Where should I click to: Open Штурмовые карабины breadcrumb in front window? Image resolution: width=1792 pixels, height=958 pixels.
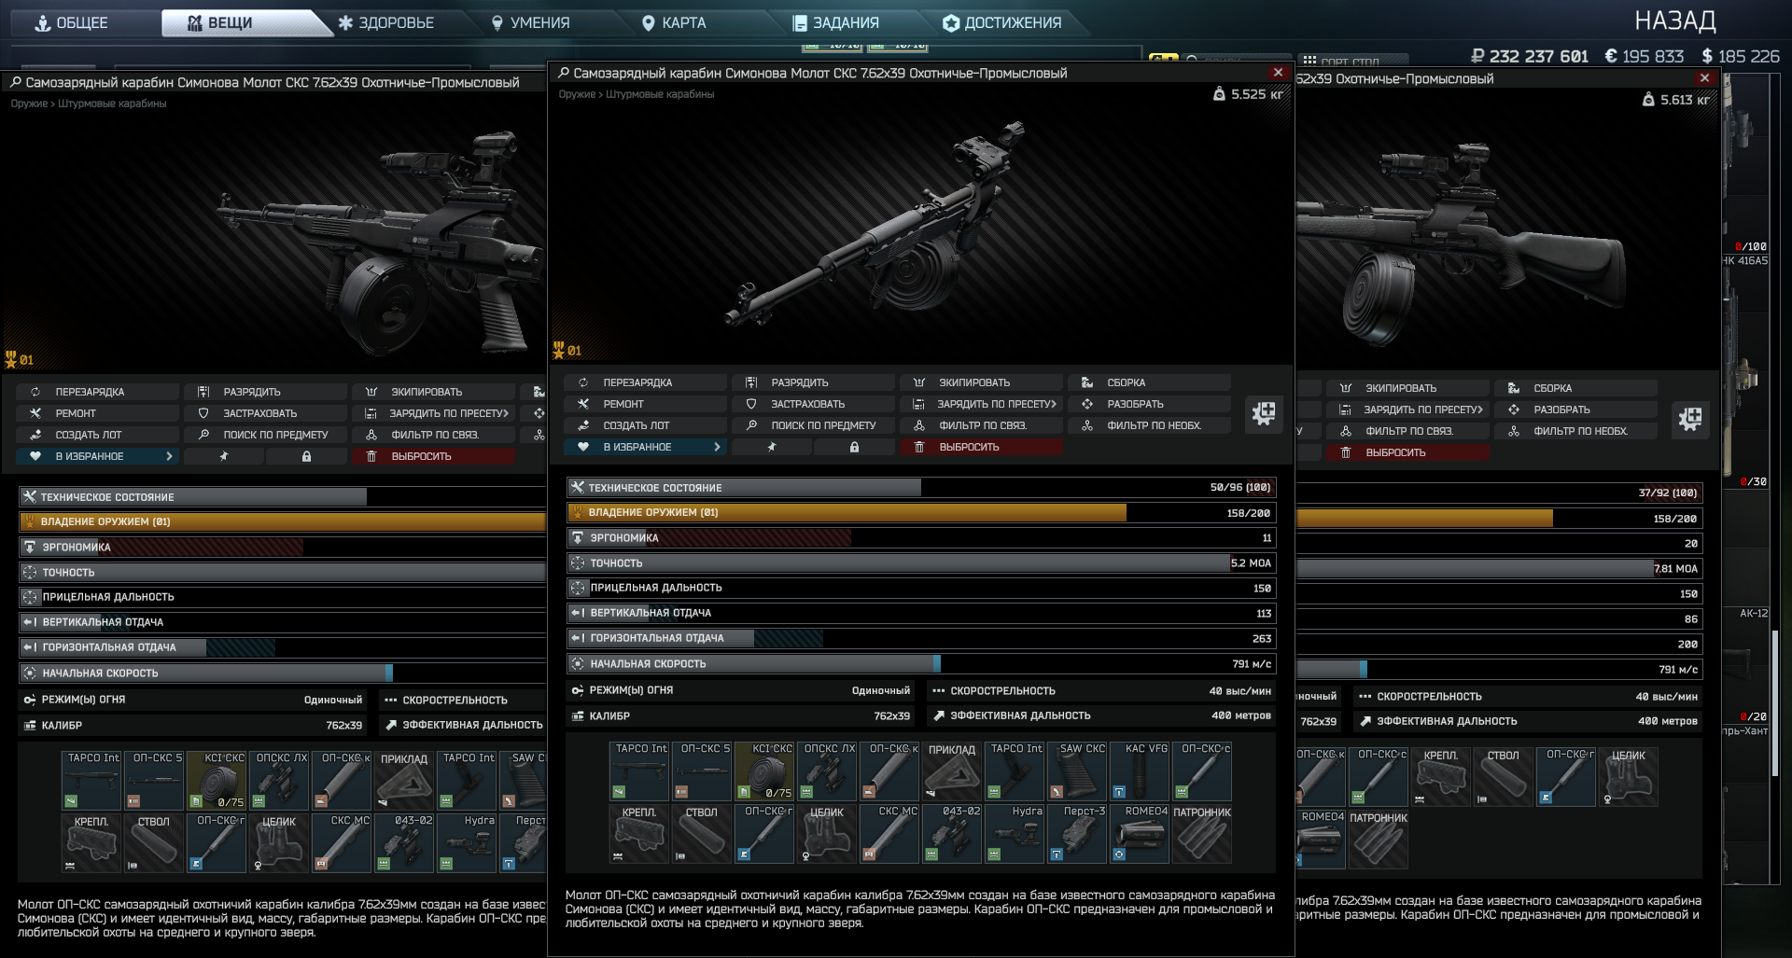[660, 94]
